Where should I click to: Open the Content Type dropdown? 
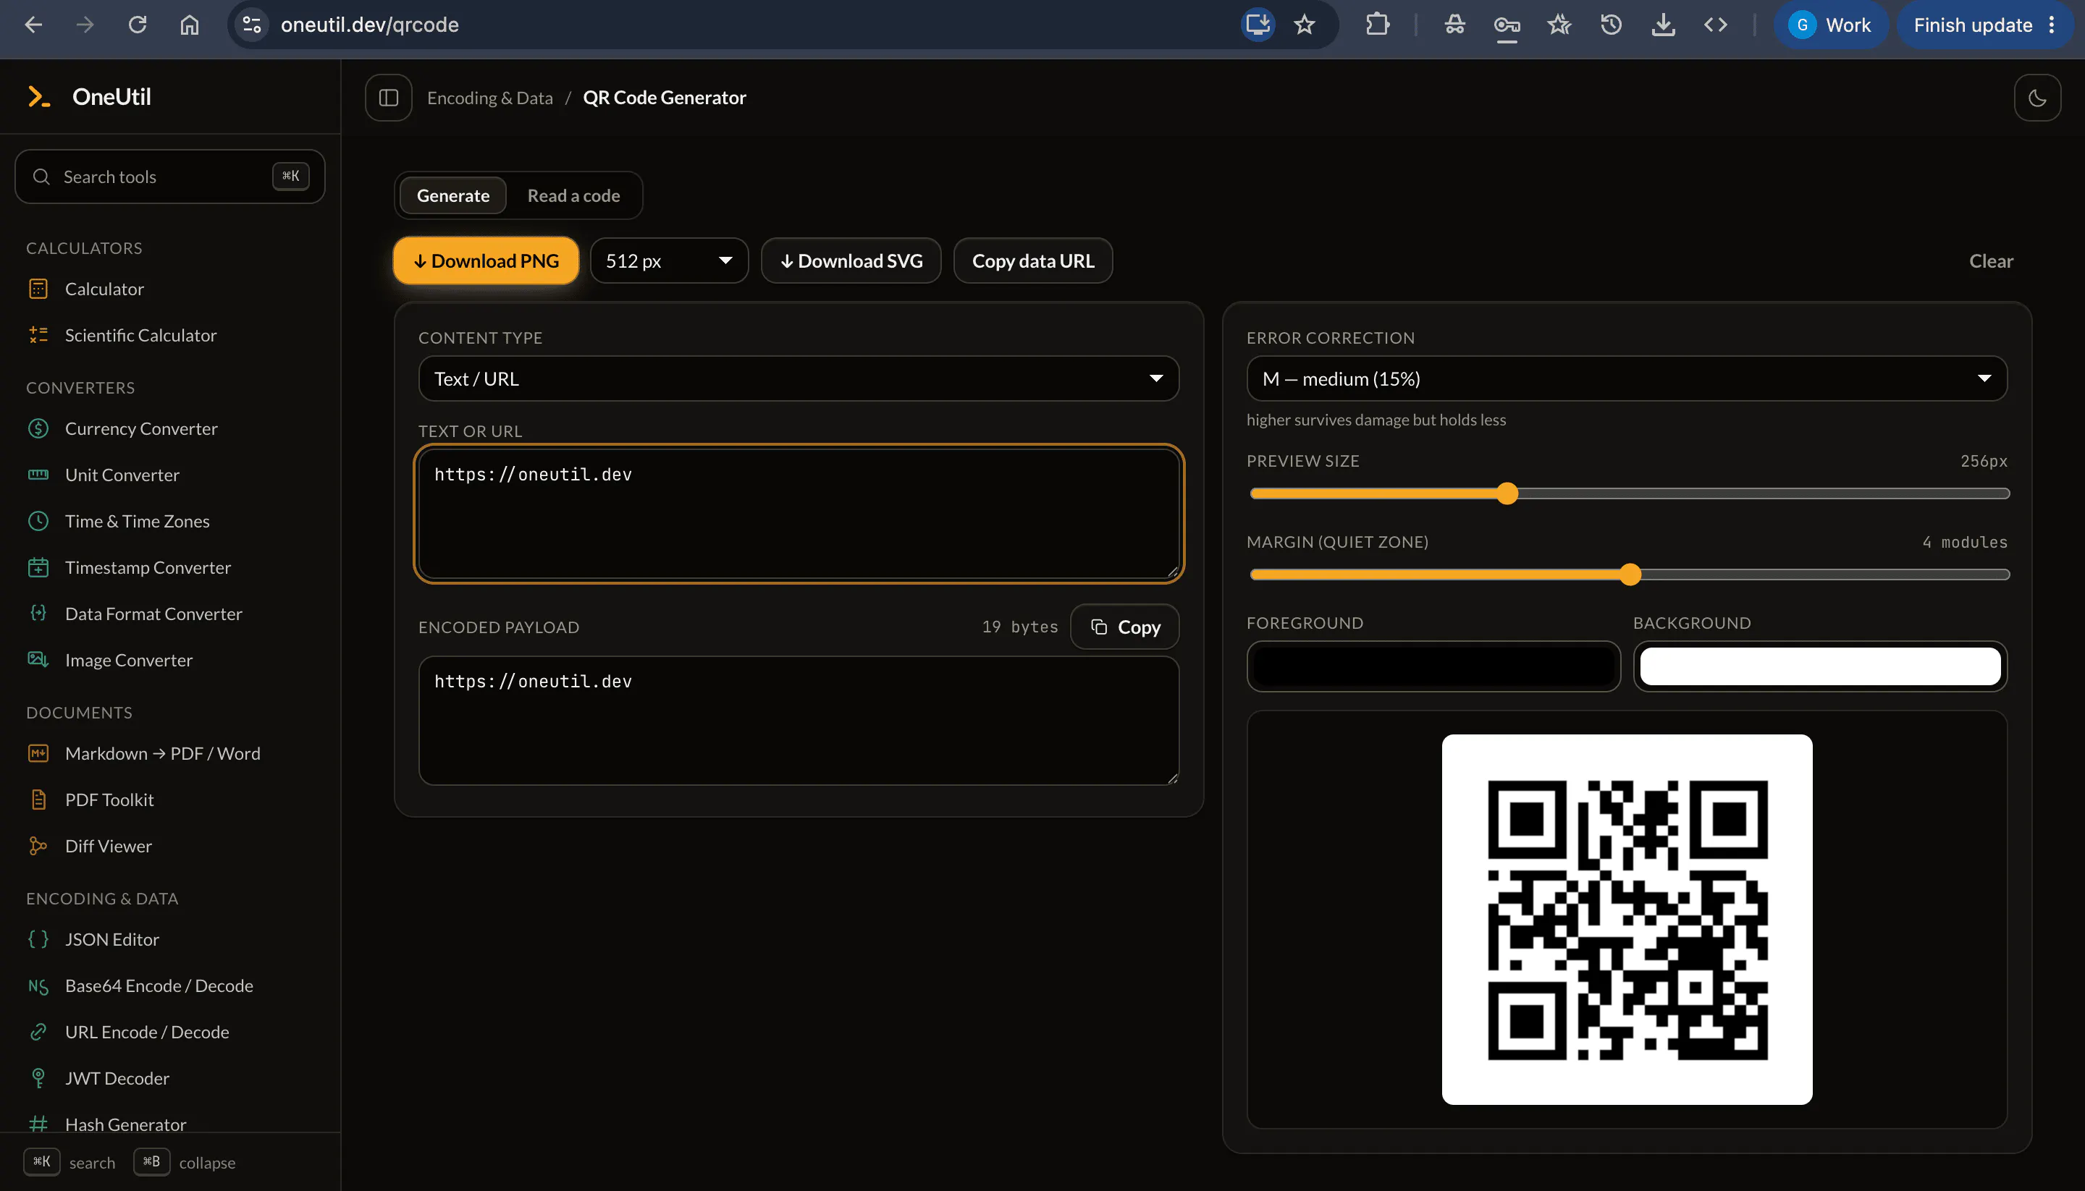(x=799, y=378)
